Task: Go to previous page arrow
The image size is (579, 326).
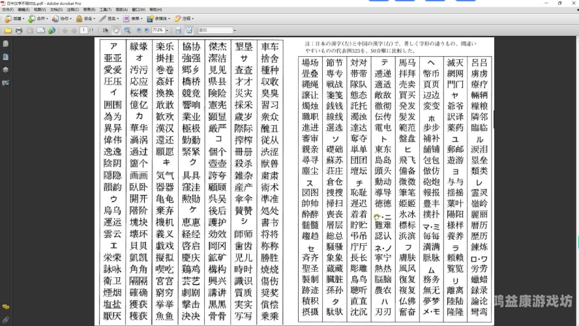Action: [65, 30]
